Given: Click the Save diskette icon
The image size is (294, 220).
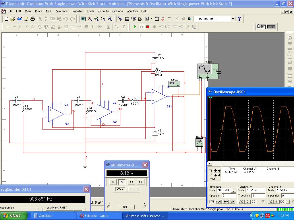Looking at the screenshot, I should (x=26, y=19).
